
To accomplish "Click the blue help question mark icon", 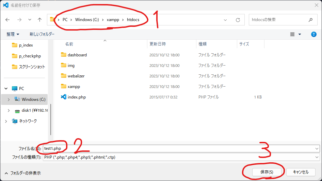I will [314, 34].
